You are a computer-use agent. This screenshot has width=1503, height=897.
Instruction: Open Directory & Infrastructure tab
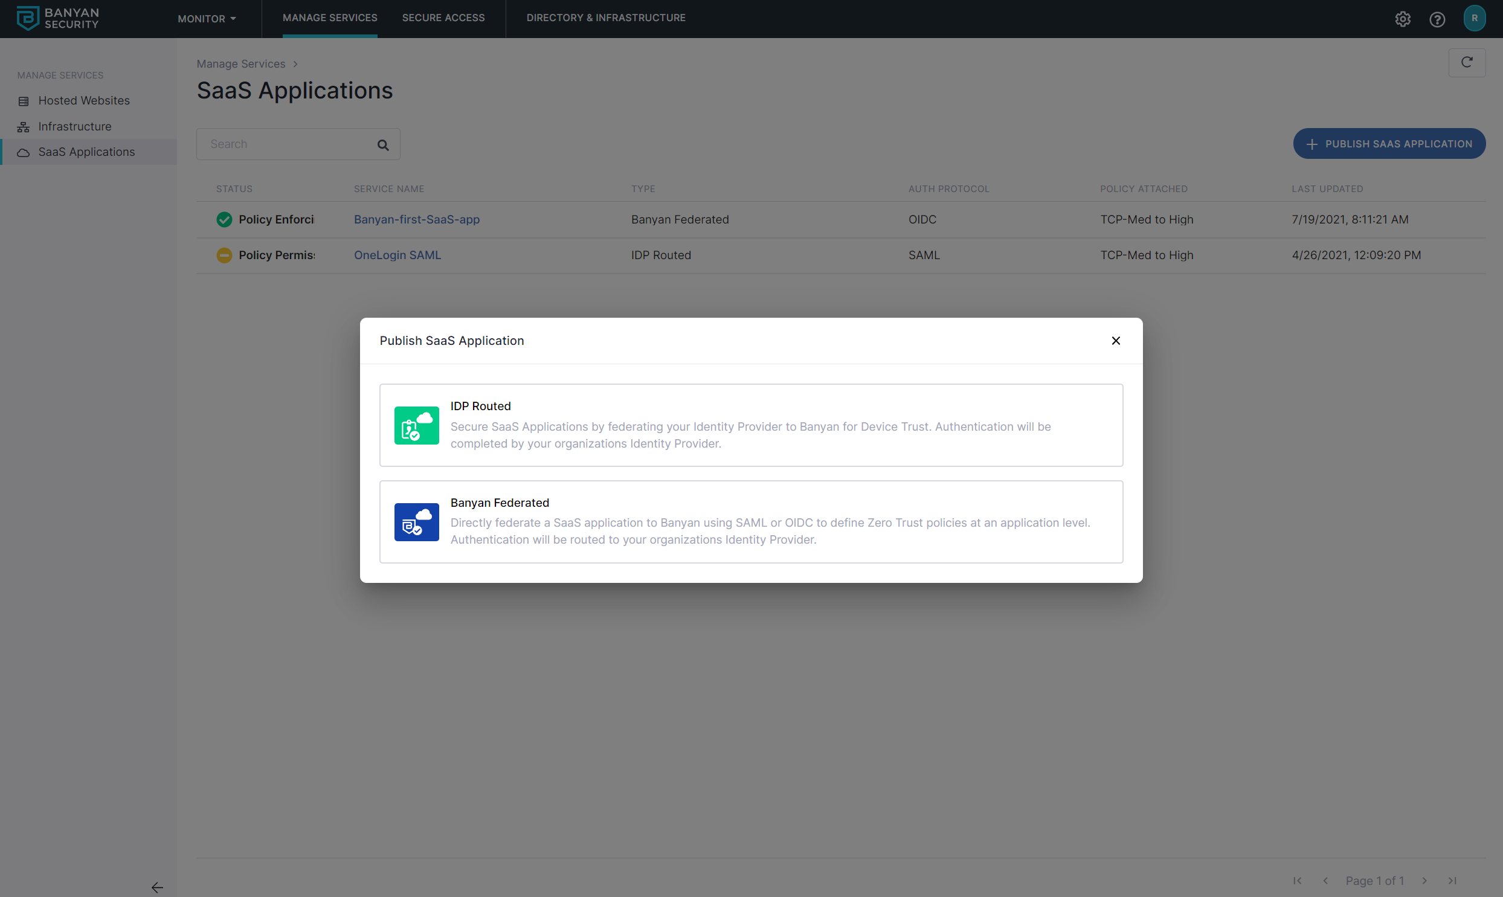[605, 18]
